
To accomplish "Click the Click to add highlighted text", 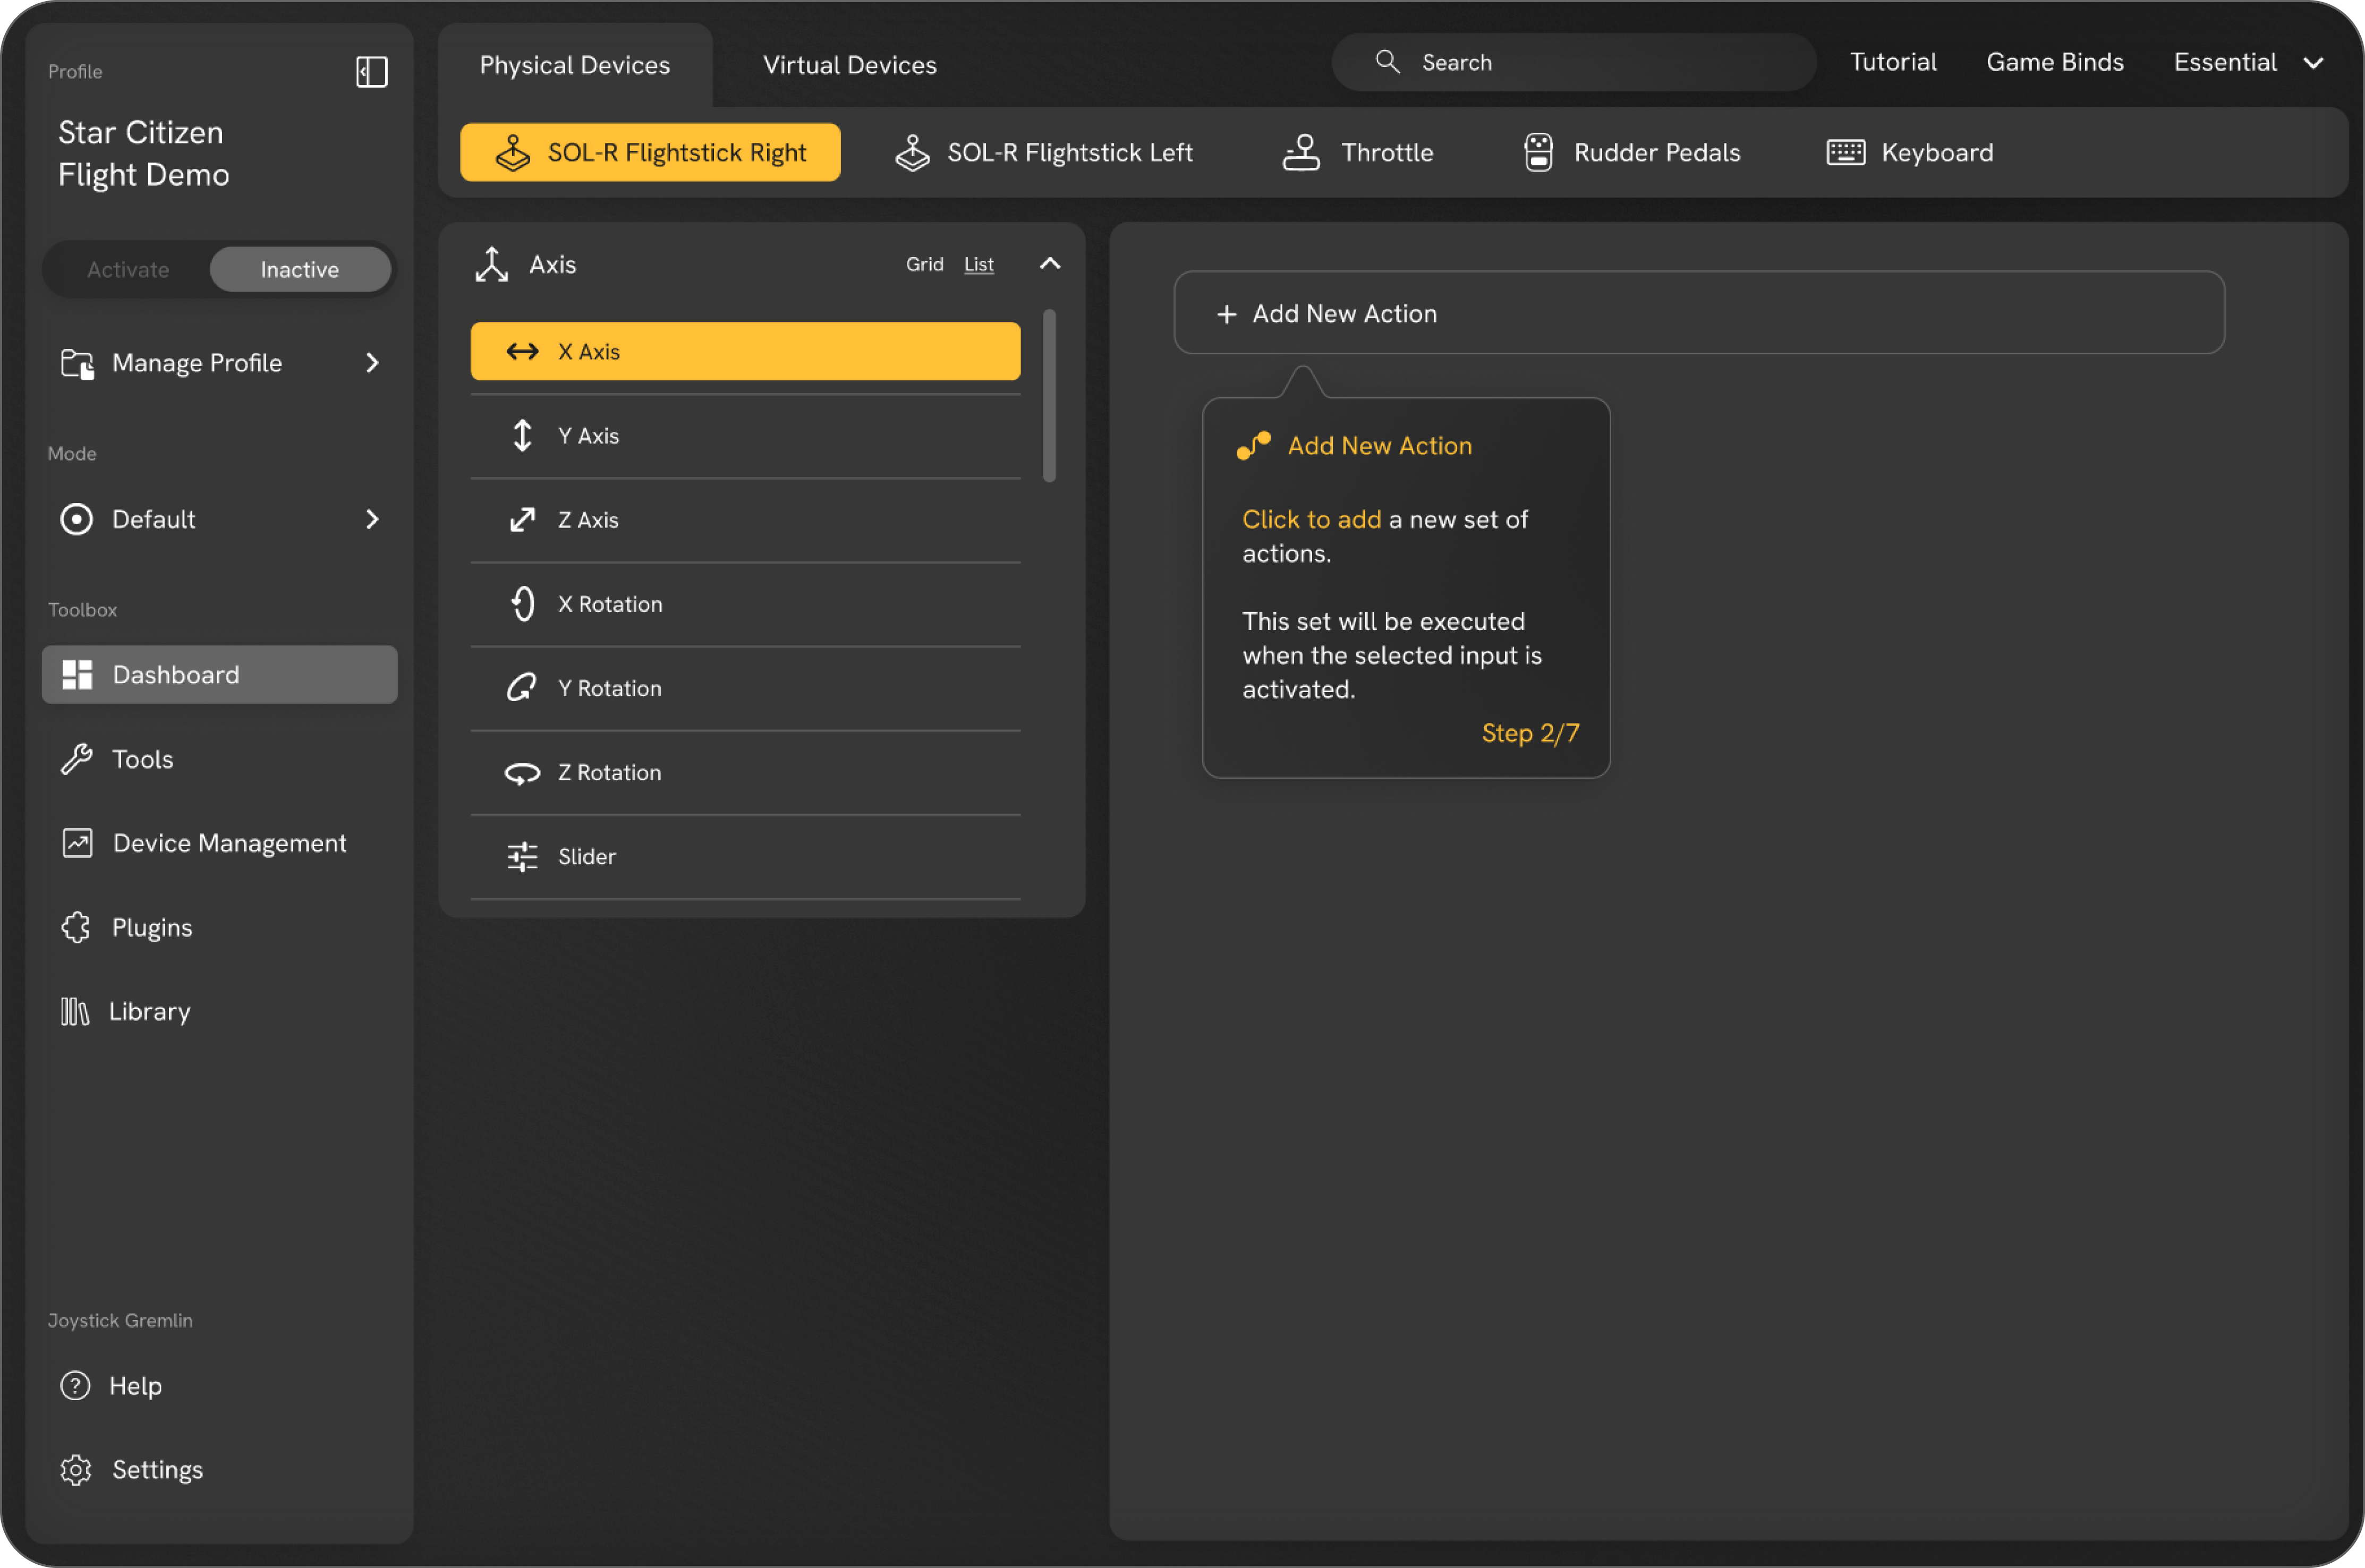I will 1311,519.
